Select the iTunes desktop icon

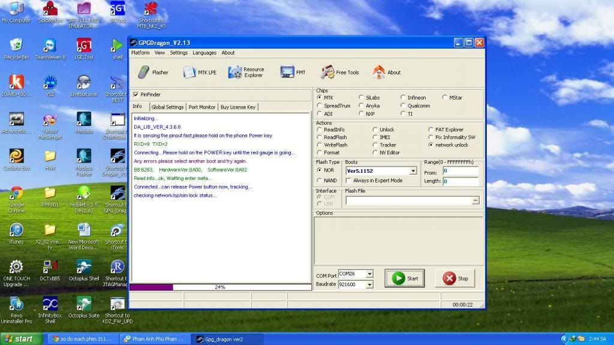tap(16, 233)
